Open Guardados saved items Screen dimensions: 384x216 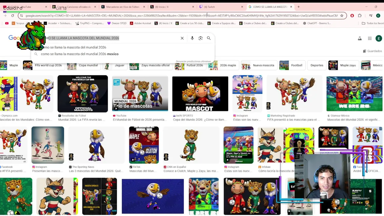pos(372,51)
